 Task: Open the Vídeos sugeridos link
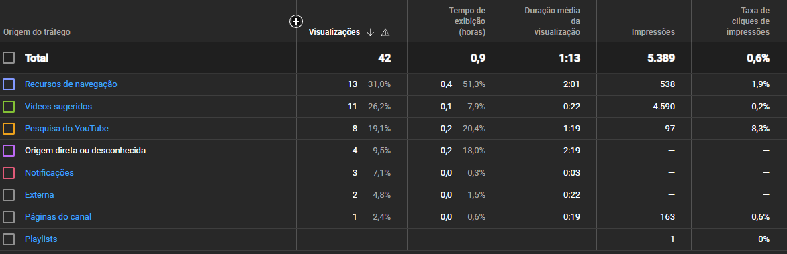(x=58, y=106)
